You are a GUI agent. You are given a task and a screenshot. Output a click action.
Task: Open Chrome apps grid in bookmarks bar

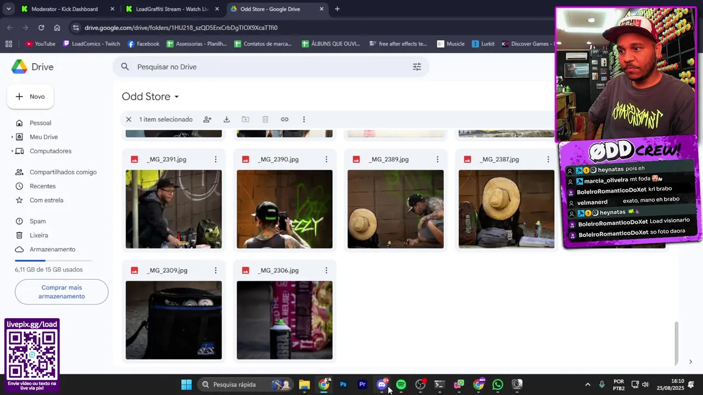click(x=9, y=44)
